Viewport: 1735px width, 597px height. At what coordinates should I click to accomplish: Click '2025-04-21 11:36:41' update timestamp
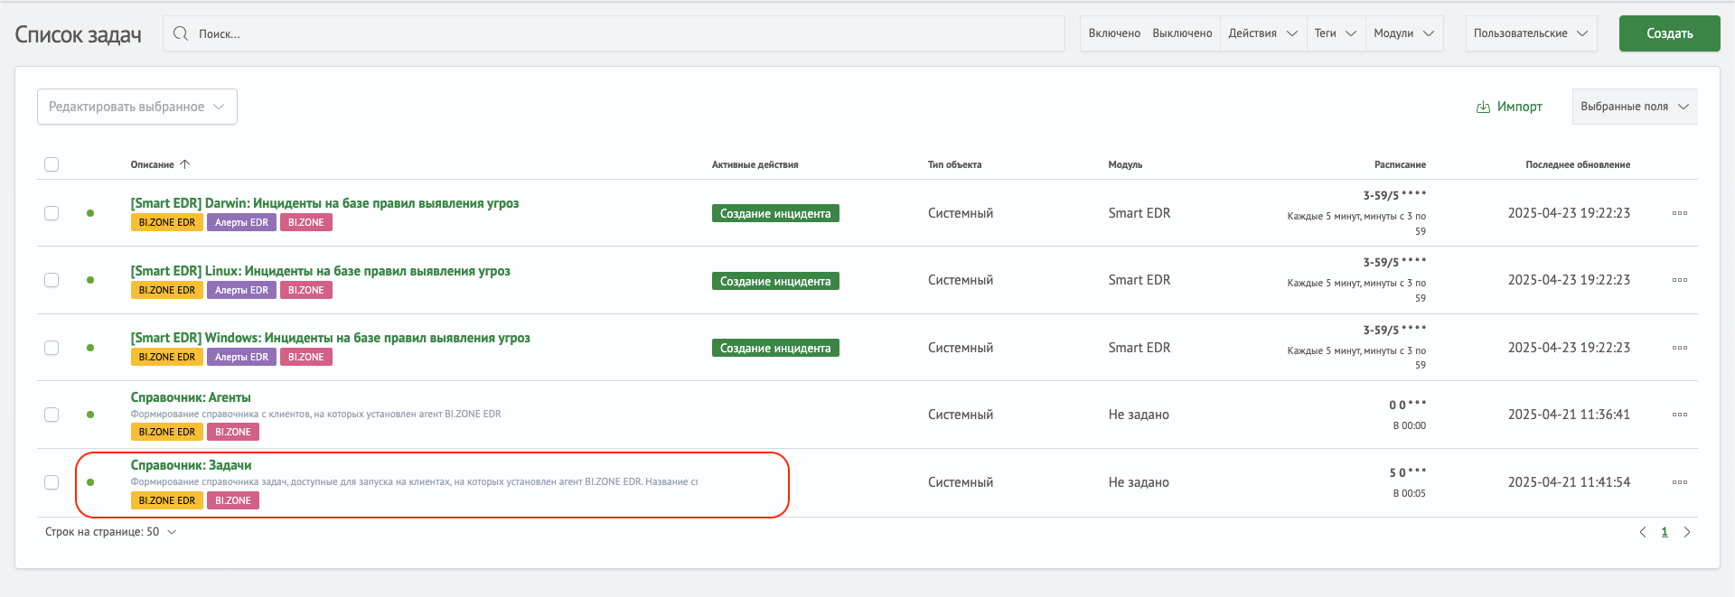[1569, 415]
